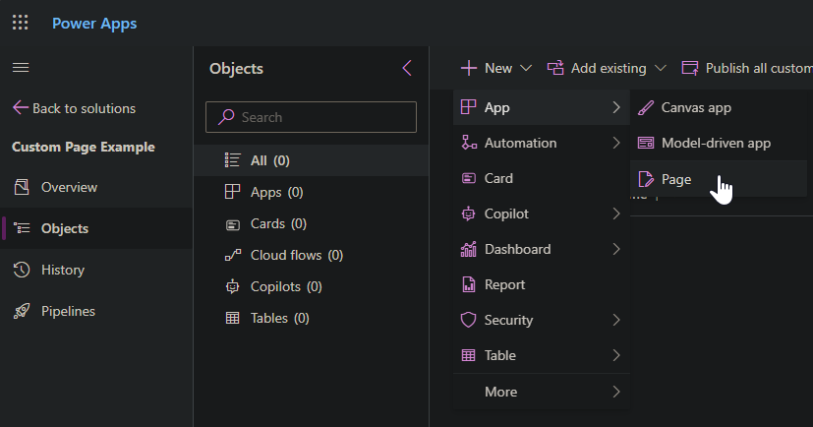Click the History clock icon
813x427 pixels.
[x=22, y=270]
